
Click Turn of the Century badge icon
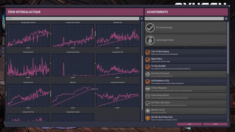point(148,53)
